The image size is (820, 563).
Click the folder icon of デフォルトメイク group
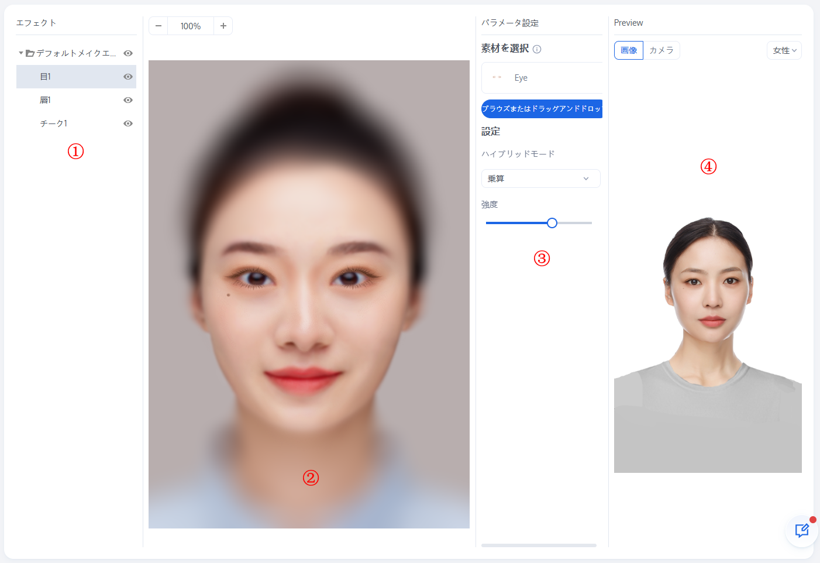(x=30, y=53)
